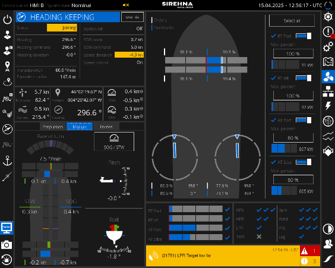Click the power icon in left sidebar
The image size is (335, 268).
(7, 20)
